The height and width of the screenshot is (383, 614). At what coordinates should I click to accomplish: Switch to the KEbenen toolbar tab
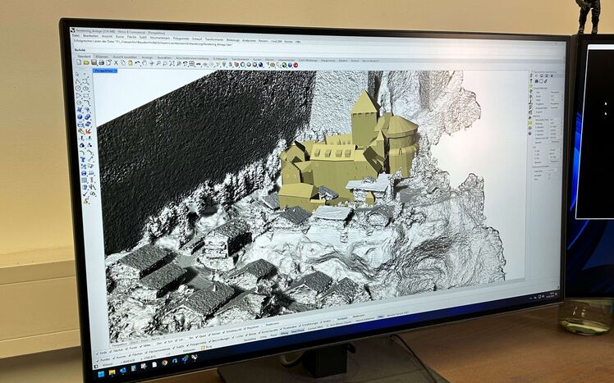coord(102,57)
